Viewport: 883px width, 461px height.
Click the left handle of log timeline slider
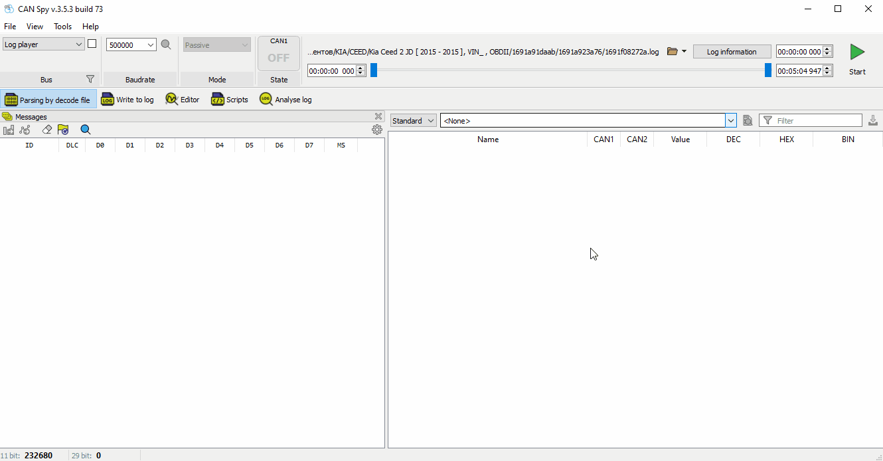(x=374, y=70)
